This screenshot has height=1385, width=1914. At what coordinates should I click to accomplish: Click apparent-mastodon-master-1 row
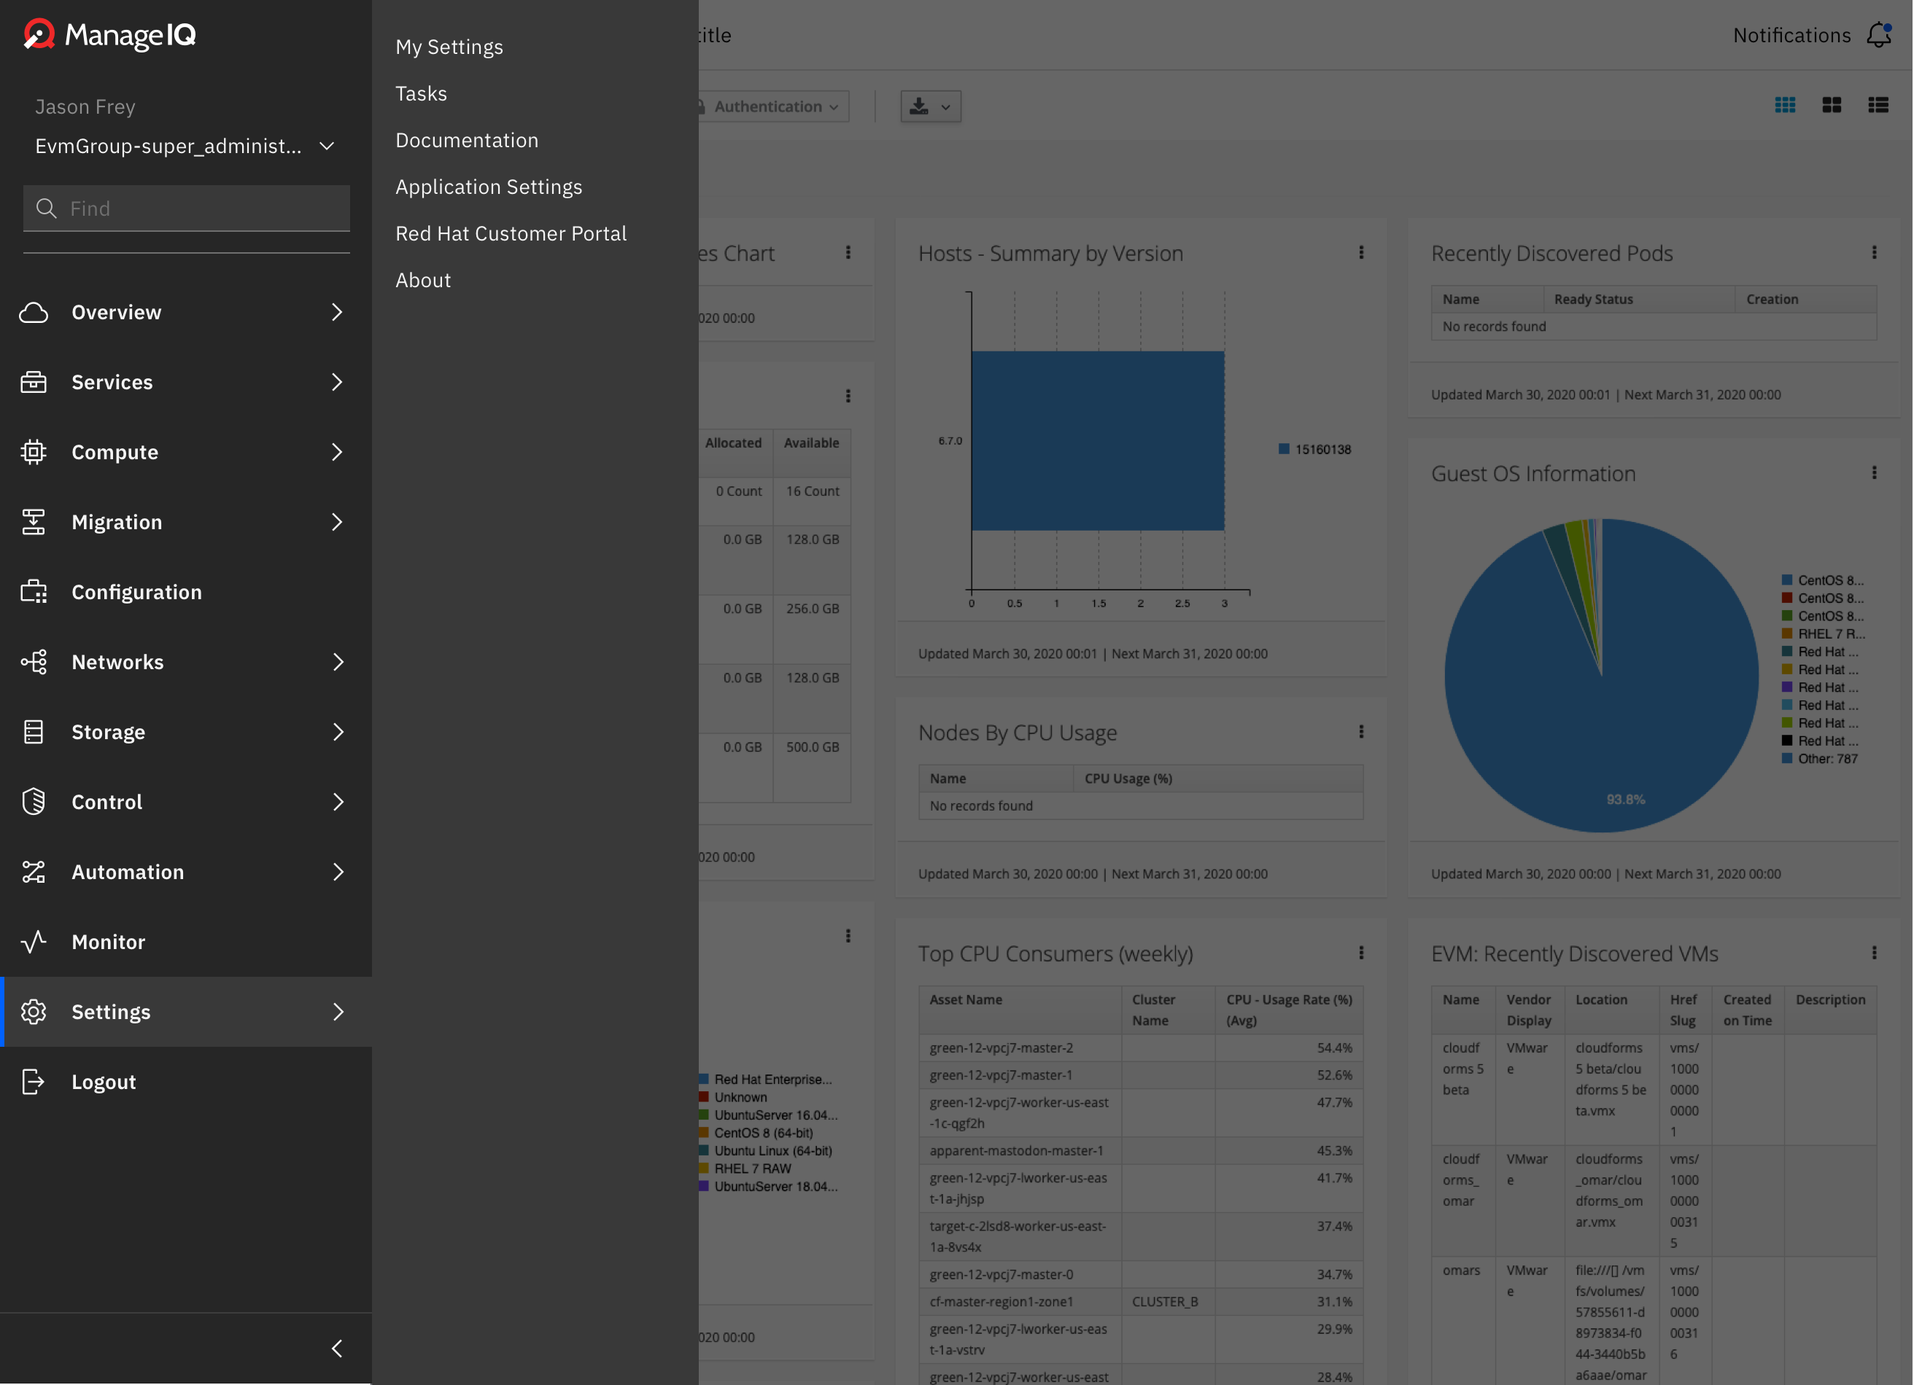coord(1141,1151)
